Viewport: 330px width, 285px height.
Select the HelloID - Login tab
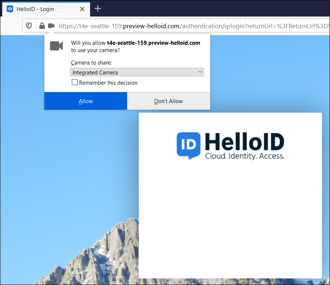point(46,9)
